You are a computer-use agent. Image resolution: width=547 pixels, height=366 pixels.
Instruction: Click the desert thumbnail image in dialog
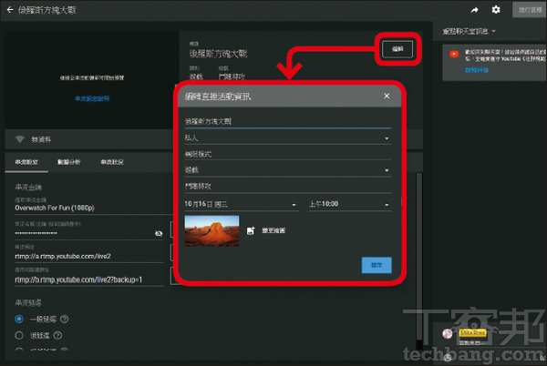pyautogui.click(x=212, y=230)
